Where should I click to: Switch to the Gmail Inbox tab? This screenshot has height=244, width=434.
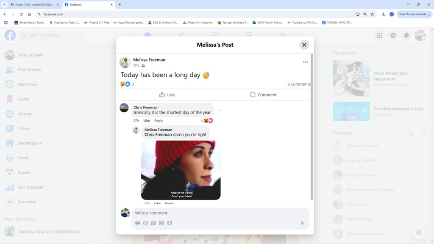(x=34, y=4)
